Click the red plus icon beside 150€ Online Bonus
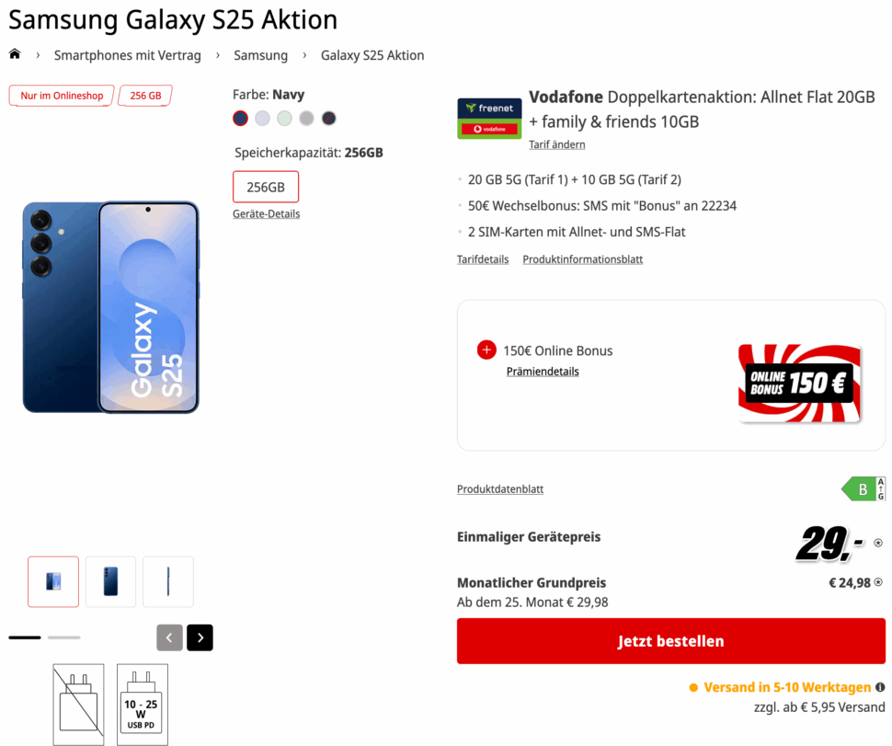This screenshot has height=746, width=892. coord(486,350)
